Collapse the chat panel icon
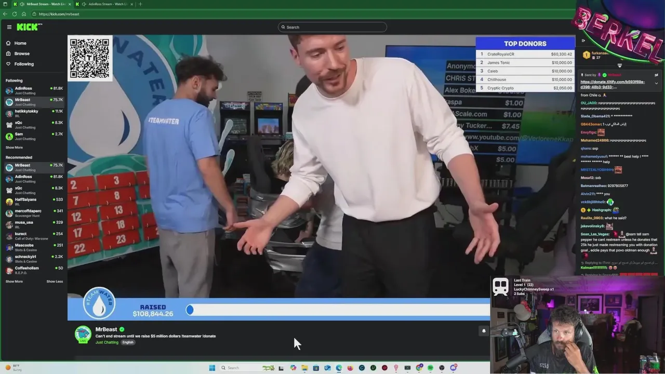 coord(583,41)
